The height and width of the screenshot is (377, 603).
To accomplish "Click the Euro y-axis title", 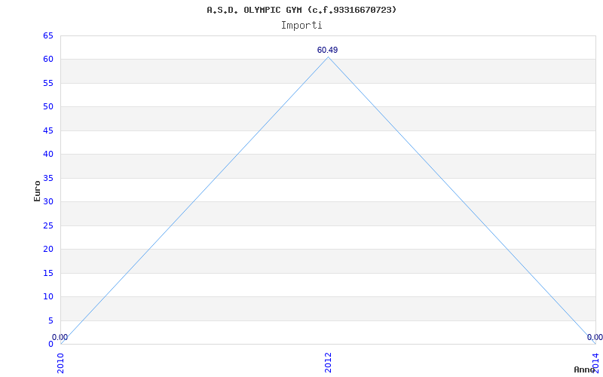I will point(37,191).
